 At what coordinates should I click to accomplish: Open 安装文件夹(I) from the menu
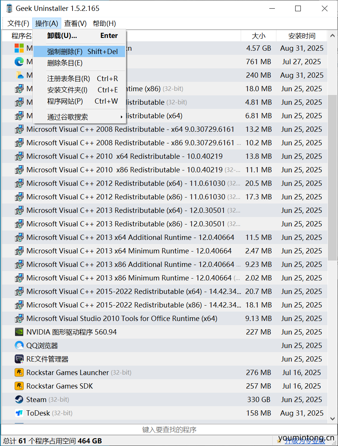pyautogui.click(x=79, y=90)
